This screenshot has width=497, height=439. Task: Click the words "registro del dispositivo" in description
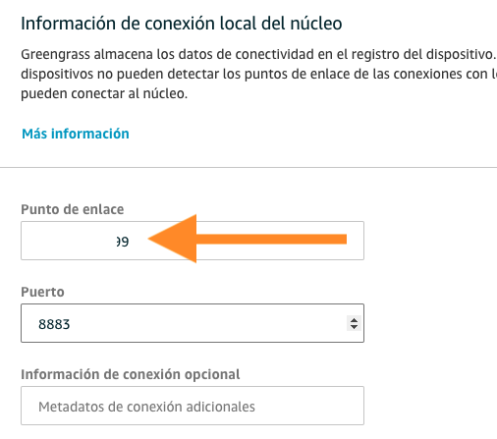coord(421,55)
